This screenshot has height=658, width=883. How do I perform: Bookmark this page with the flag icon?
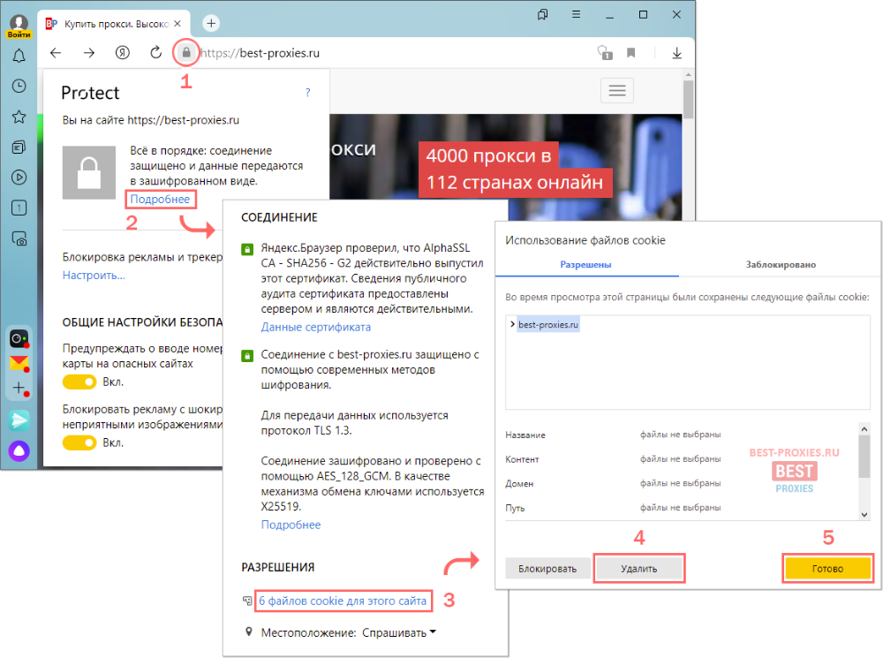[631, 53]
